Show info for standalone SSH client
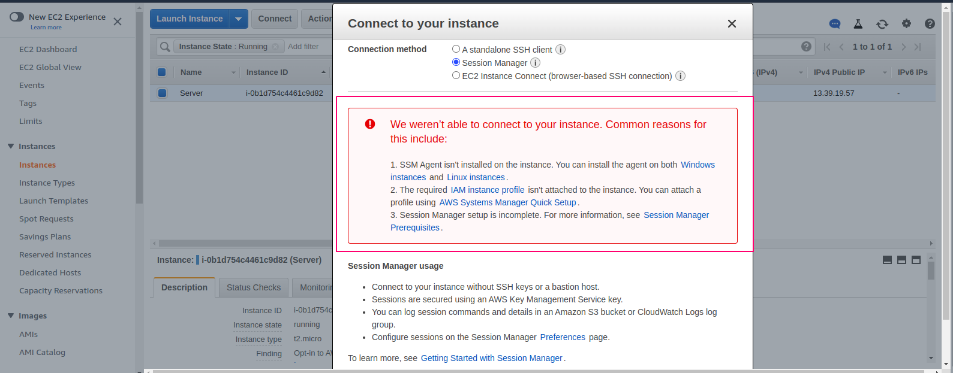The image size is (953, 373). coord(560,50)
